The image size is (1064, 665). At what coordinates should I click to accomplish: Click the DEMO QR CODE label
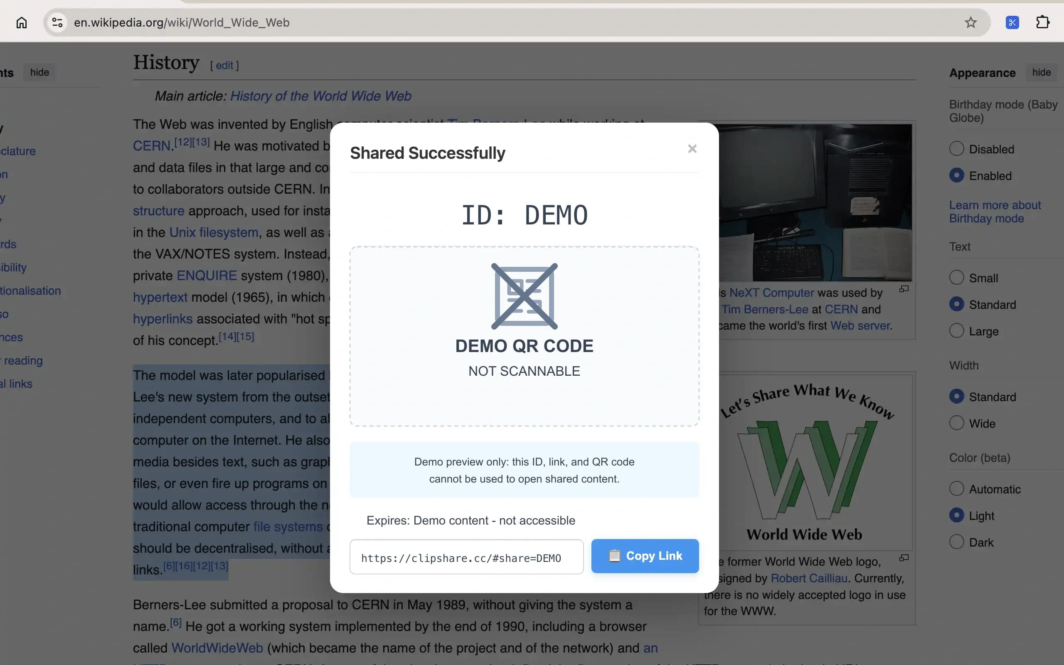click(x=524, y=346)
